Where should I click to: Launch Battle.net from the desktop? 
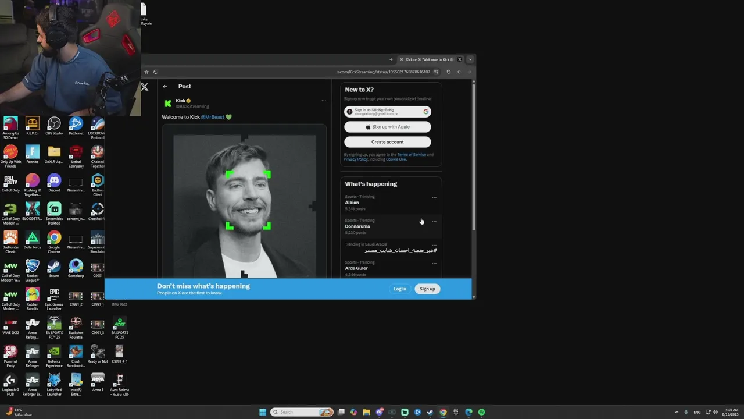pyautogui.click(x=76, y=126)
